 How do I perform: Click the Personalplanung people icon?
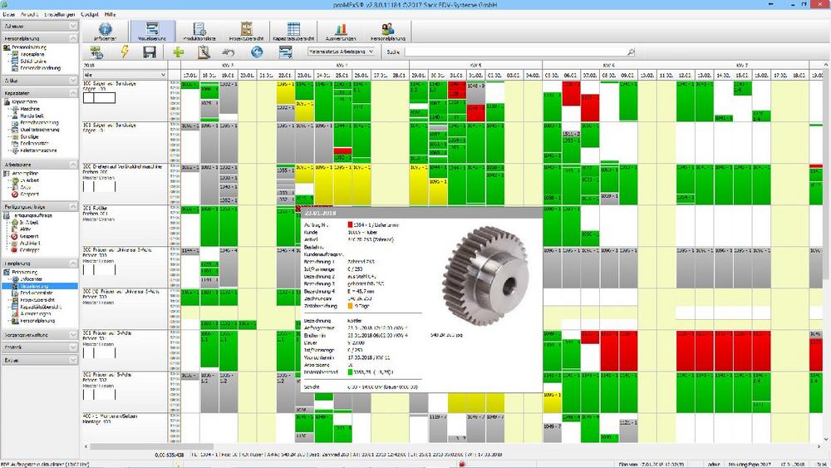tap(387, 32)
